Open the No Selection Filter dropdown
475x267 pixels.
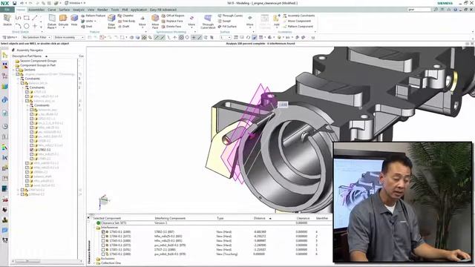pyautogui.click(x=36, y=37)
